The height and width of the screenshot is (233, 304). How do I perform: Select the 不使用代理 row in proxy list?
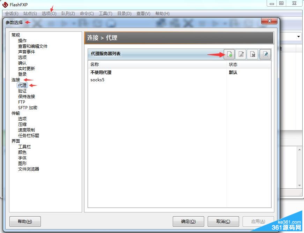tap(179, 73)
